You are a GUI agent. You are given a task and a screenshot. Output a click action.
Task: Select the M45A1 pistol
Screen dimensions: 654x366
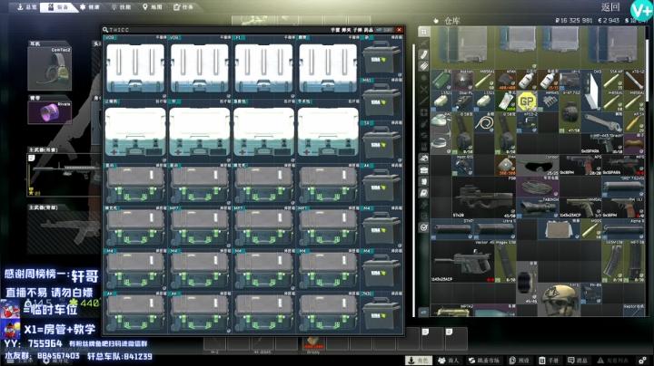[x=580, y=208]
